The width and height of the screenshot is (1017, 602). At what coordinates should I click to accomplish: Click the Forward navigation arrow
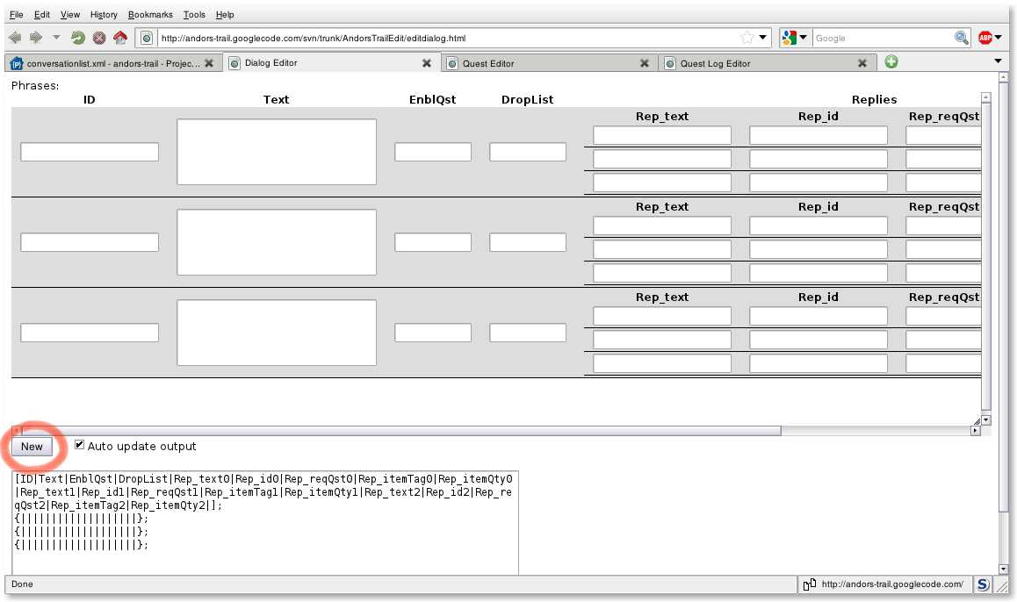click(35, 38)
